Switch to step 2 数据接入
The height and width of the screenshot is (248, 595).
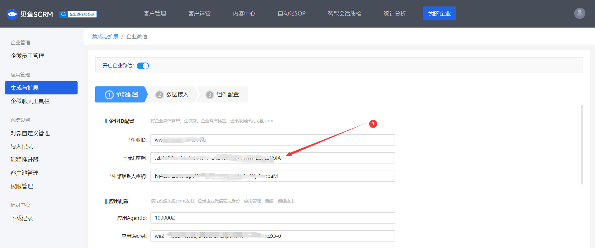pos(172,94)
